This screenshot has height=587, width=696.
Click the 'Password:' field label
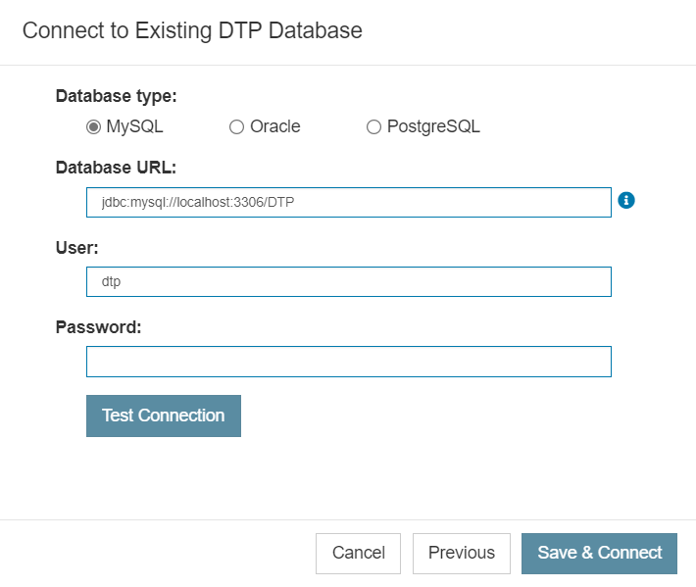pyautogui.click(x=99, y=327)
